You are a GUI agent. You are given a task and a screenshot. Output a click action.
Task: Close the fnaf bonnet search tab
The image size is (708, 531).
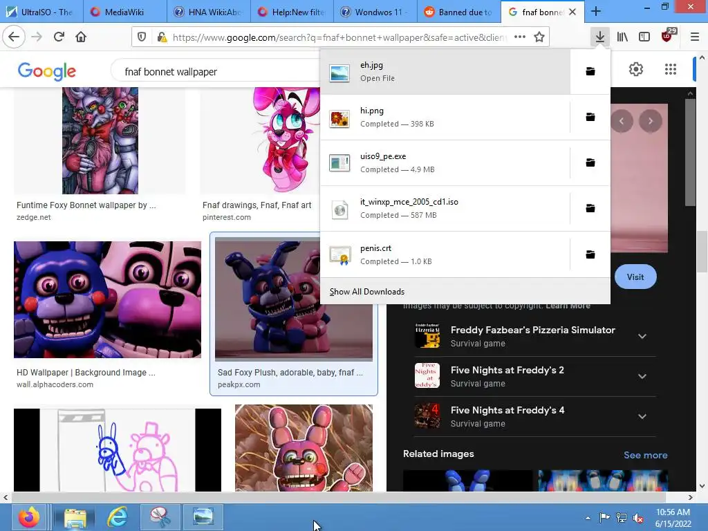click(572, 12)
